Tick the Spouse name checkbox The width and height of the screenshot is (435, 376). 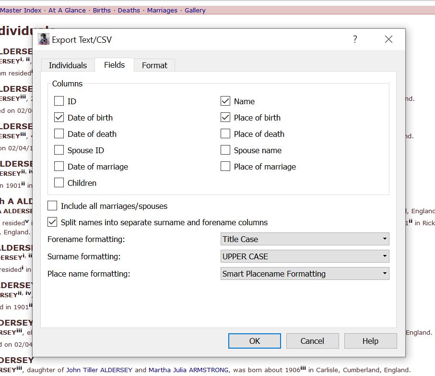pos(225,150)
